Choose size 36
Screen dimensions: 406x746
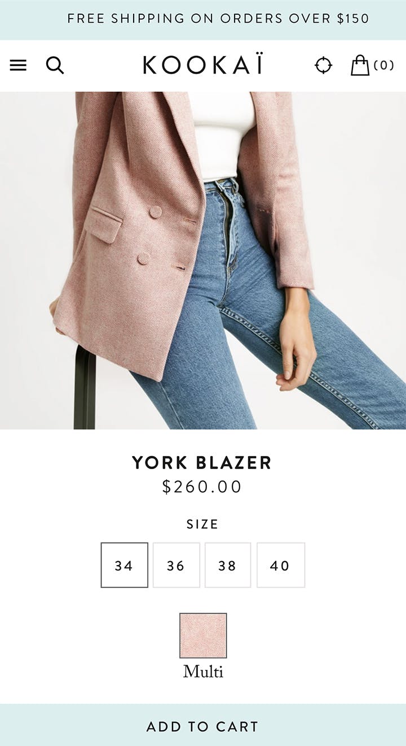(176, 565)
